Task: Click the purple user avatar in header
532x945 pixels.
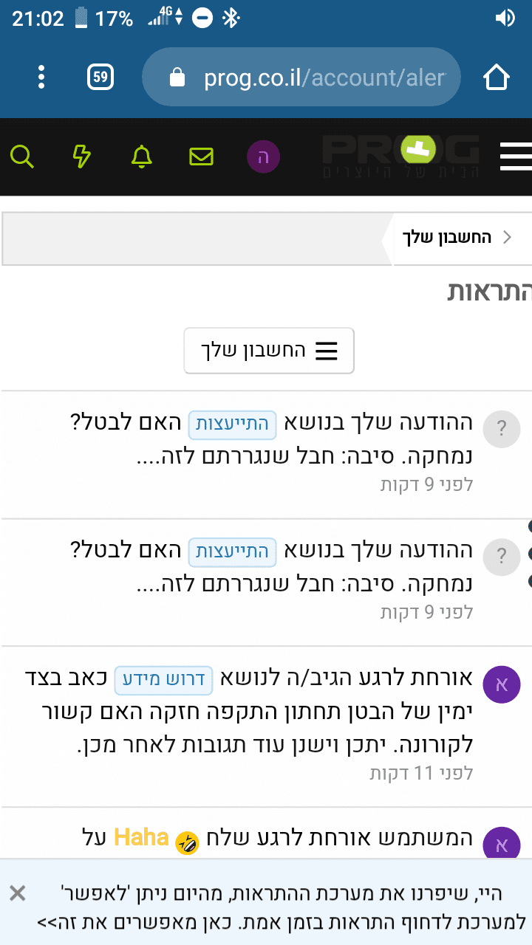Action: click(x=263, y=157)
